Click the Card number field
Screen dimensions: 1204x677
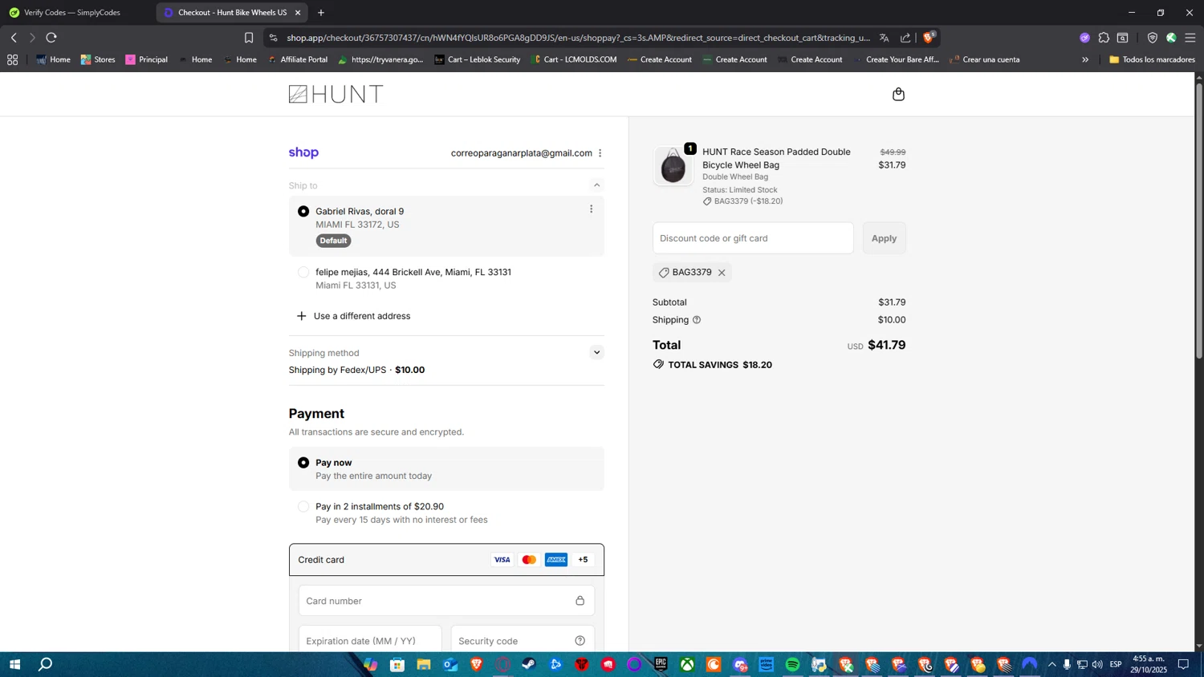point(446,601)
